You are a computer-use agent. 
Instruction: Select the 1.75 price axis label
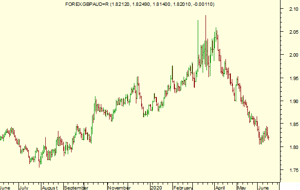[x=294, y=170]
